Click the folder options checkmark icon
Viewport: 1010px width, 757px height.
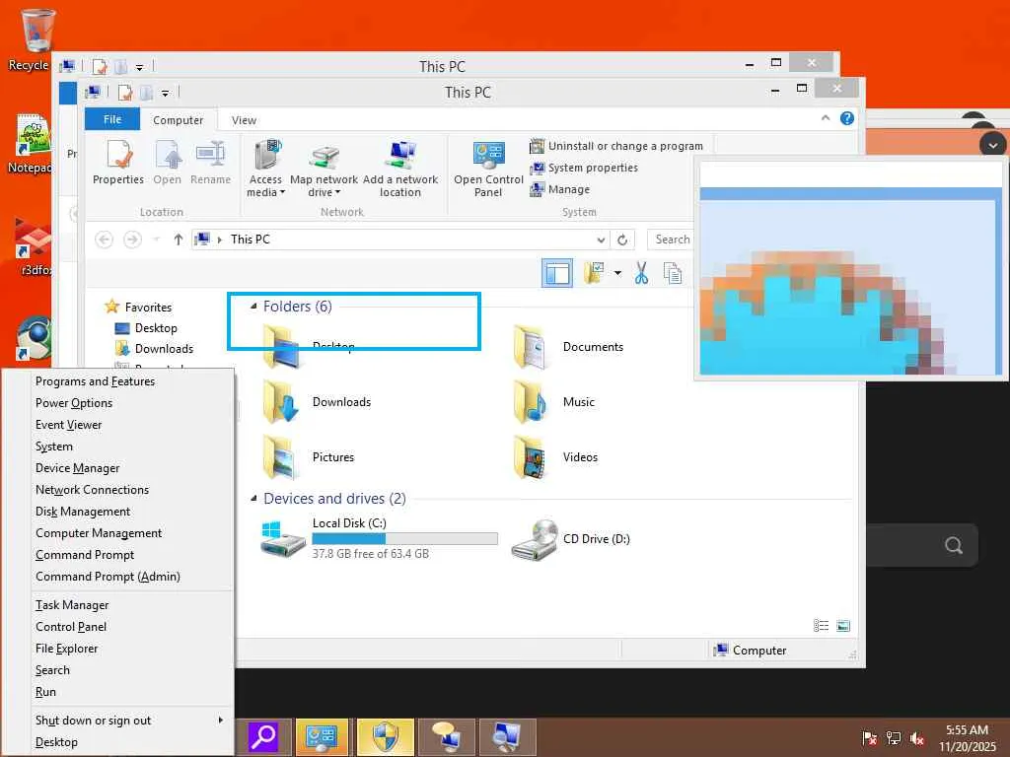point(593,274)
